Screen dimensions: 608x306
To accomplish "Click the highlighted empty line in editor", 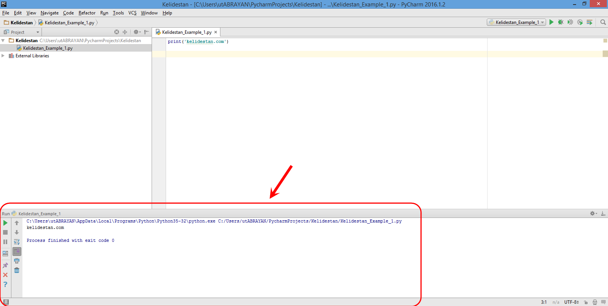I will click(x=326, y=54).
